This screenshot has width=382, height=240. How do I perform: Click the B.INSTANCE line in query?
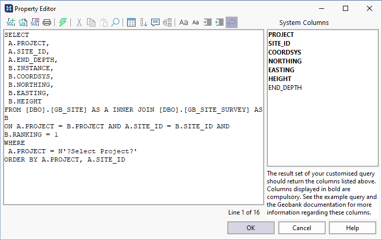tap(31, 68)
